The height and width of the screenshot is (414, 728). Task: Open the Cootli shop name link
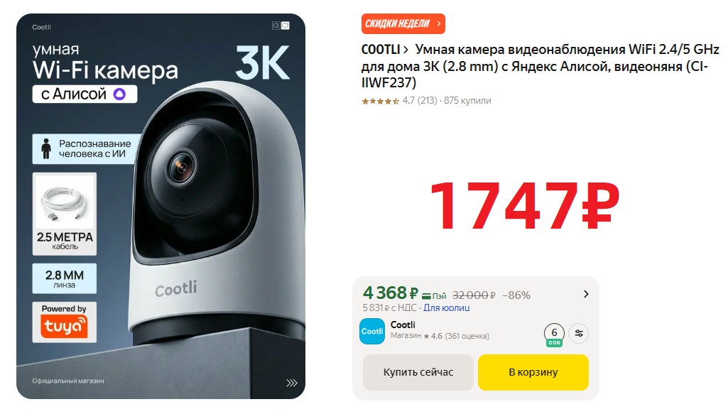[x=403, y=325]
